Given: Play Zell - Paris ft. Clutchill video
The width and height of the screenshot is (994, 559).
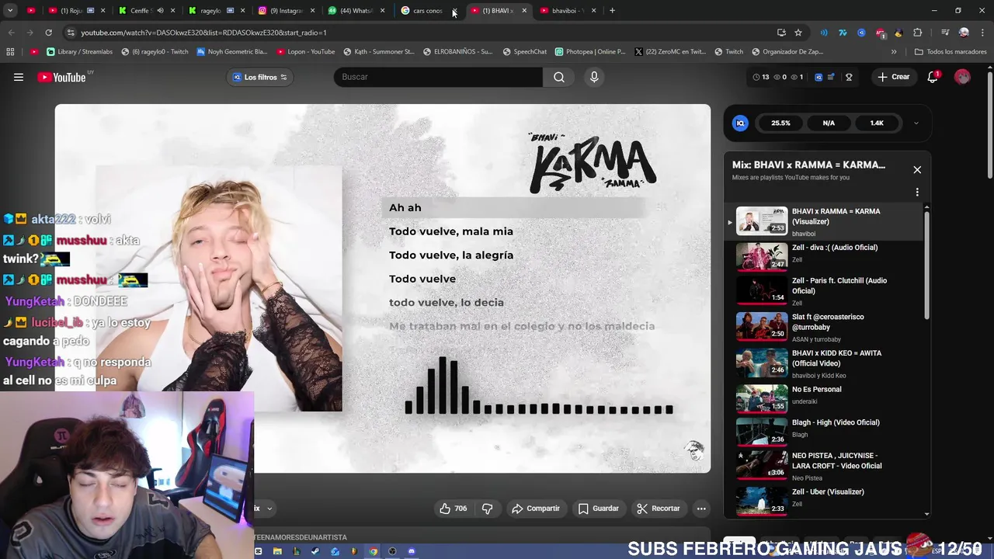Looking at the screenshot, I should 762,289.
